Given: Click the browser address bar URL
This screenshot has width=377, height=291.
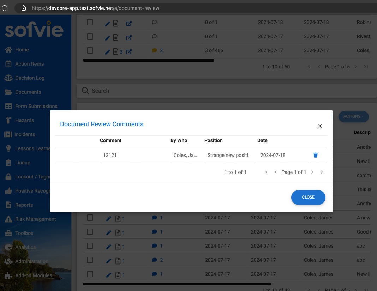Looking at the screenshot, I should pyautogui.click(x=95, y=8).
